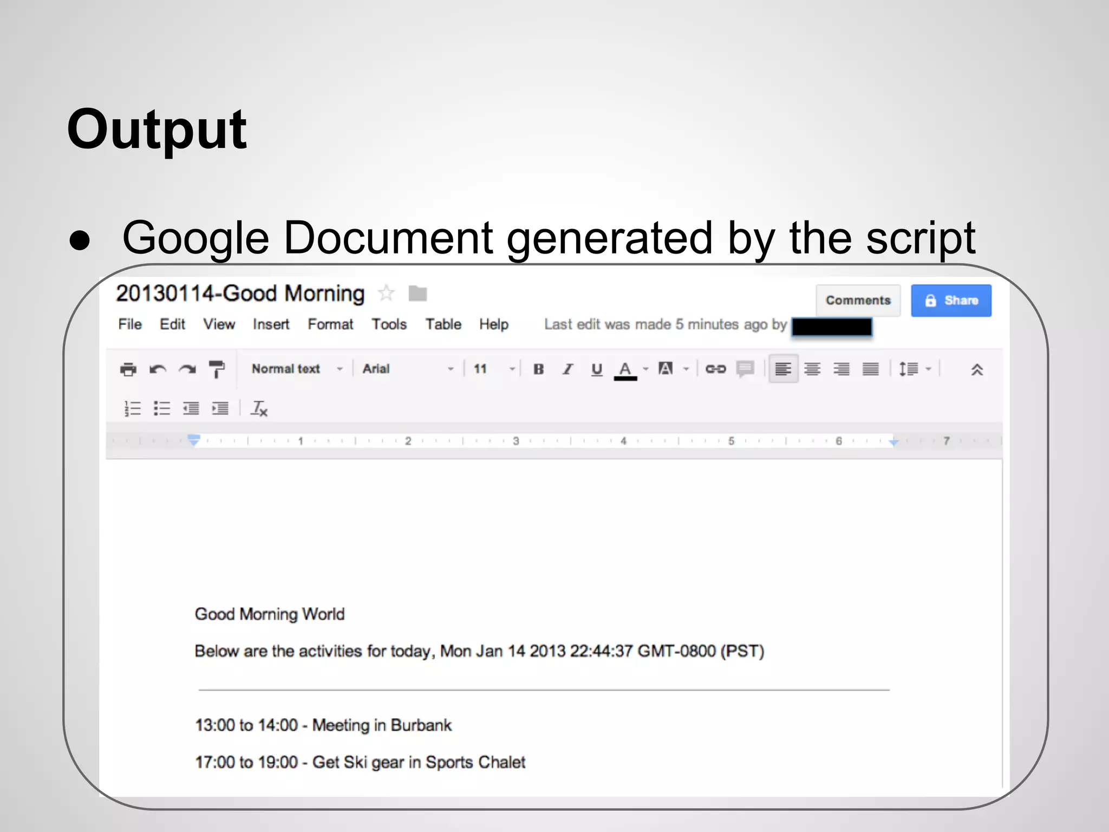Insert a link with the chain icon

[715, 369]
